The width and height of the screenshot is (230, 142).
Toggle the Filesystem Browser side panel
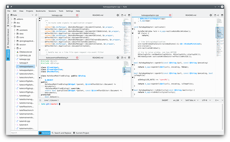(x=8, y=38)
